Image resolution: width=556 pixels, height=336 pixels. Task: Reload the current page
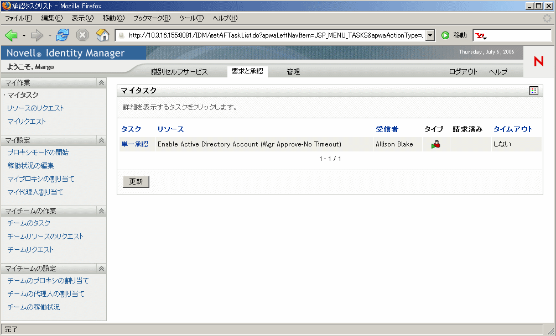62,35
